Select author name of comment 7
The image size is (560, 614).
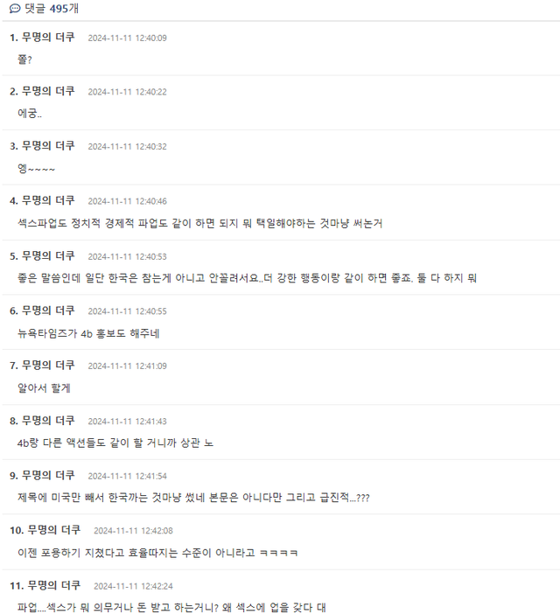(48, 365)
